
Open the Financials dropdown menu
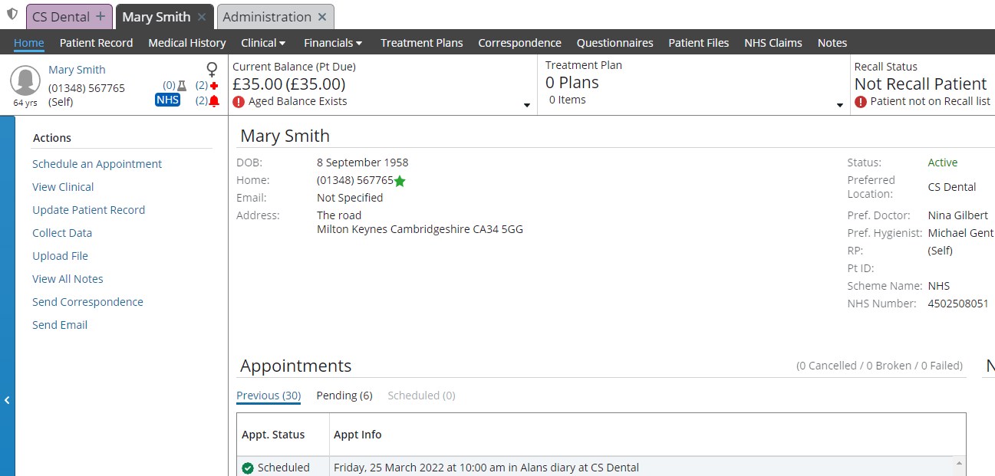tap(333, 43)
